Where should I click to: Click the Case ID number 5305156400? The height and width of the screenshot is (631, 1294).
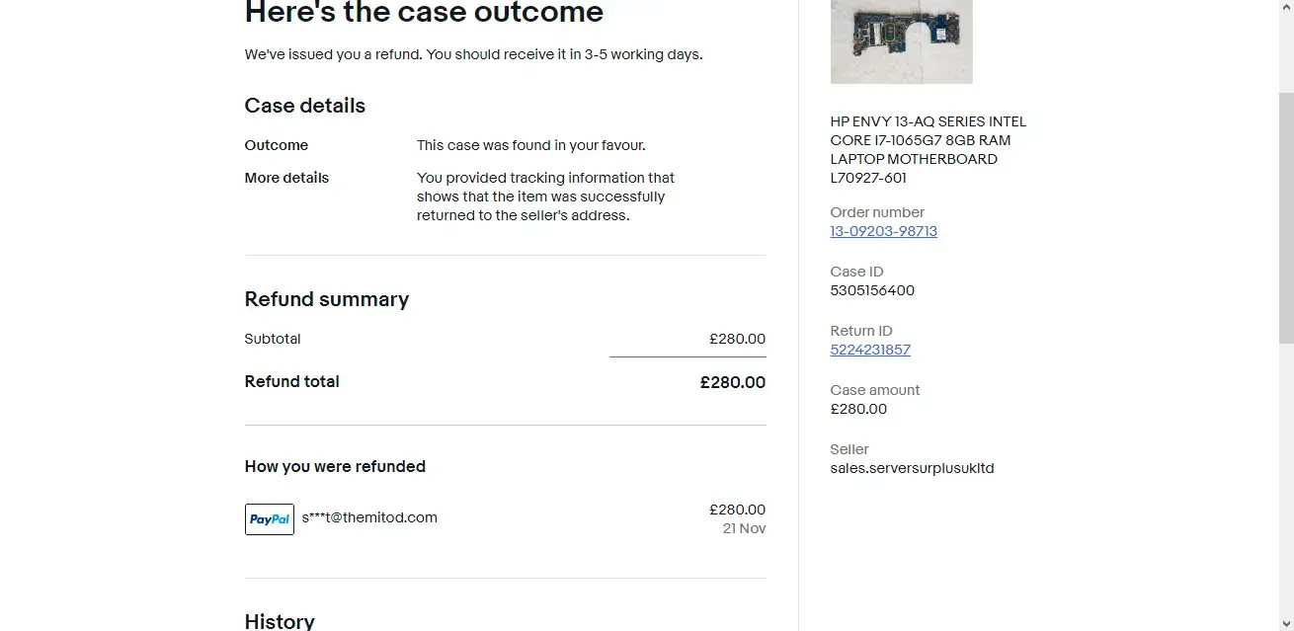tap(872, 290)
